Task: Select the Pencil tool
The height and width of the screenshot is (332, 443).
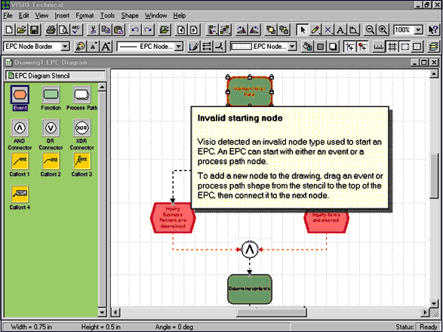Action: (315, 29)
